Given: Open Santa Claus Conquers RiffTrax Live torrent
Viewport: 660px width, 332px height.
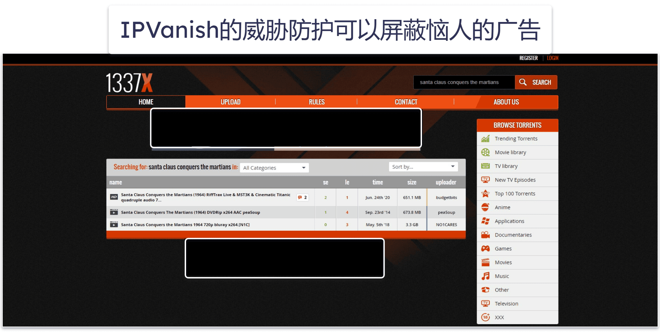Looking at the screenshot, I should pyautogui.click(x=206, y=197).
